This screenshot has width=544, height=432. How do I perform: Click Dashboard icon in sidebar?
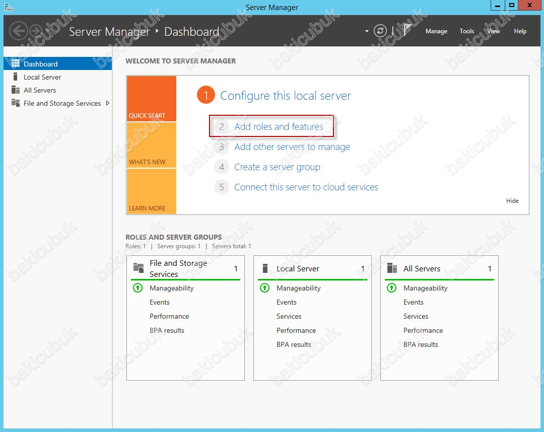[15, 64]
